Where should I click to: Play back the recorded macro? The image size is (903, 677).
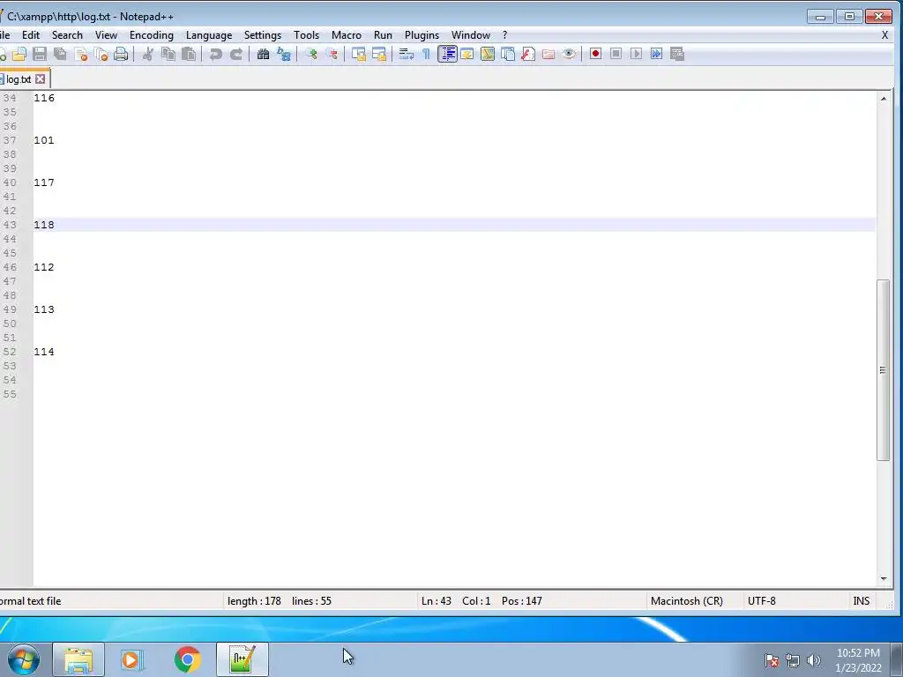point(636,54)
